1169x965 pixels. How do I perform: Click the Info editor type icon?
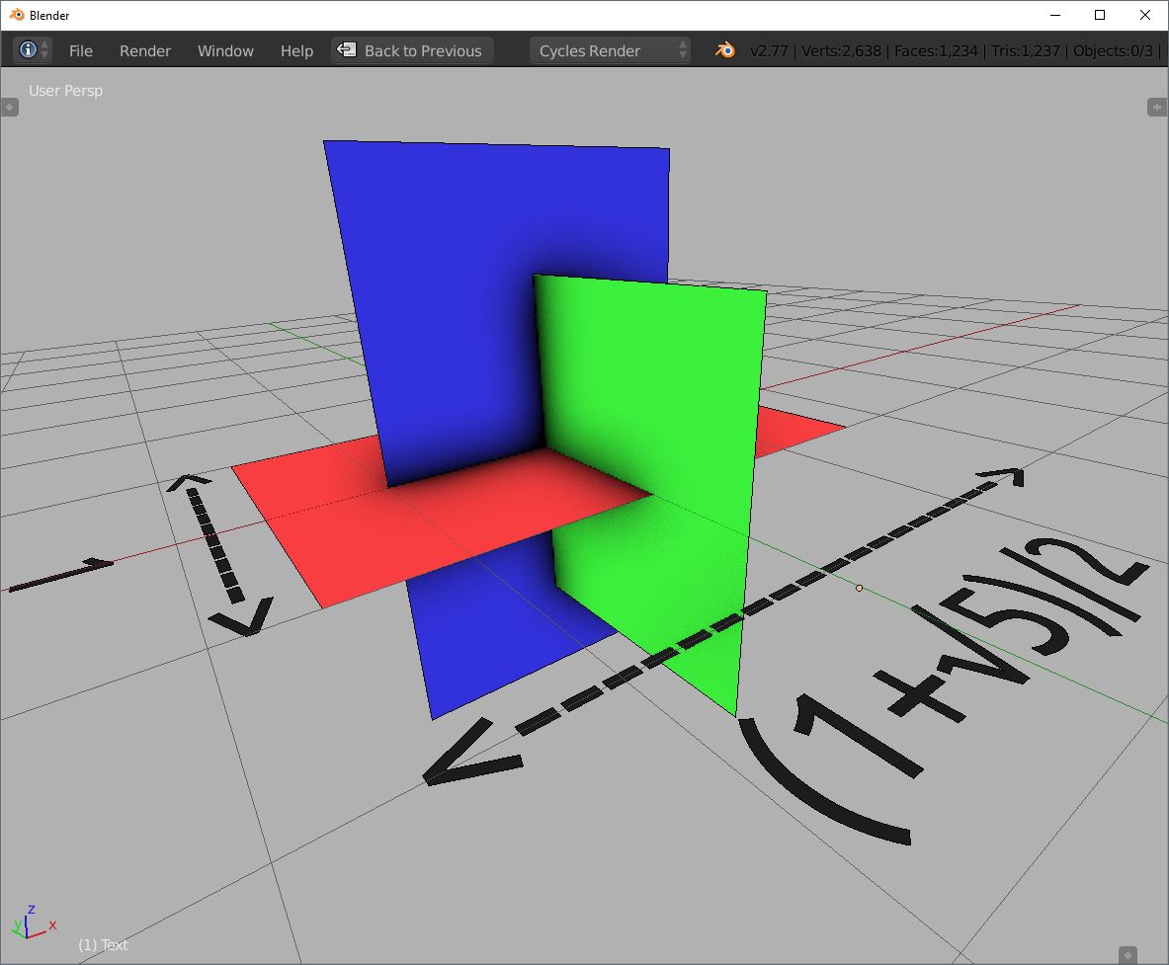[x=28, y=50]
